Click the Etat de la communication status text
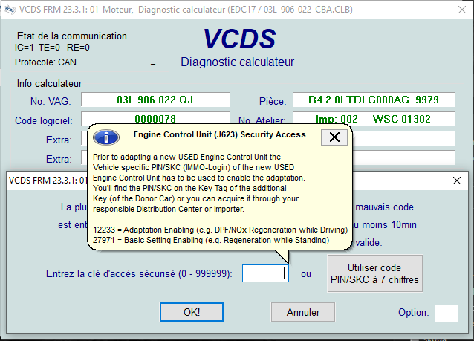The image size is (474, 341). (71, 36)
